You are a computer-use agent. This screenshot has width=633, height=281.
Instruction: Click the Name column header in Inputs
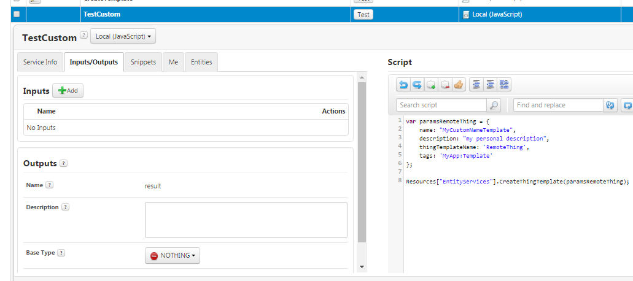coord(47,111)
